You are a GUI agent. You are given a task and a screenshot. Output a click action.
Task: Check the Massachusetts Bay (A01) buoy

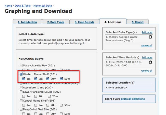21,65
